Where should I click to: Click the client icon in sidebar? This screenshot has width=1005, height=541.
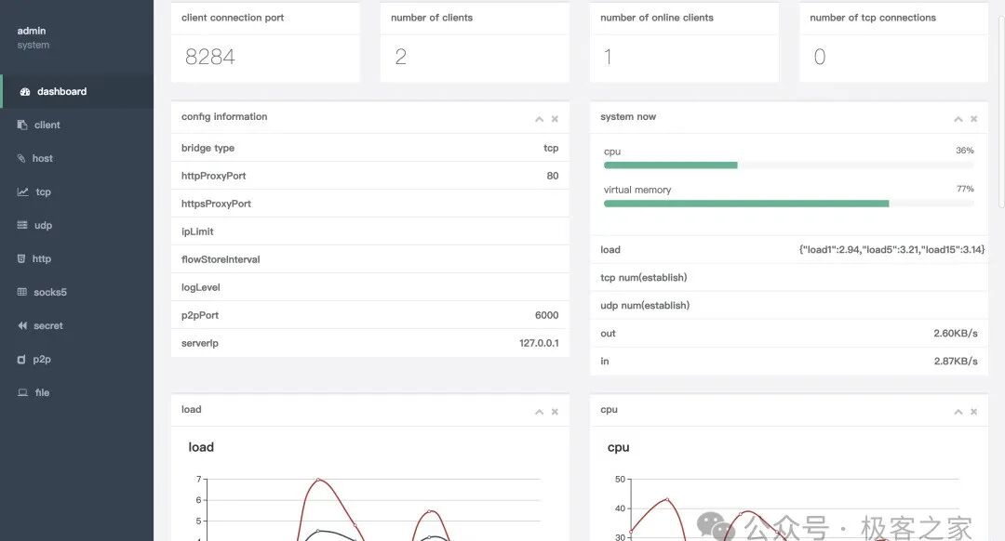click(x=22, y=125)
